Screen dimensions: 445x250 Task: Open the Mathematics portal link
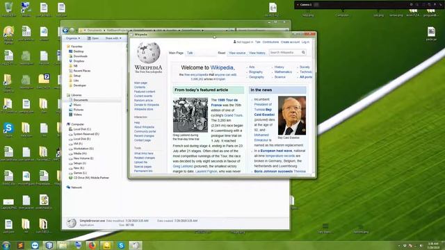(283, 72)
